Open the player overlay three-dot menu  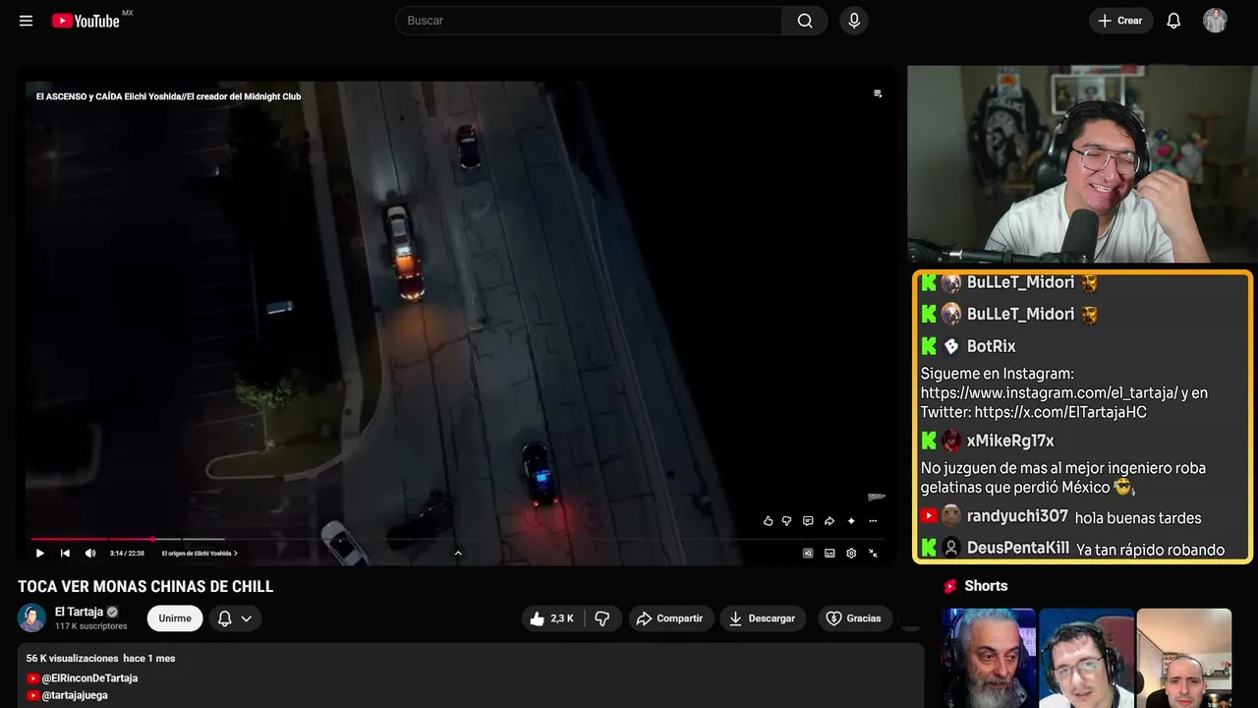[x=873, y=521]
